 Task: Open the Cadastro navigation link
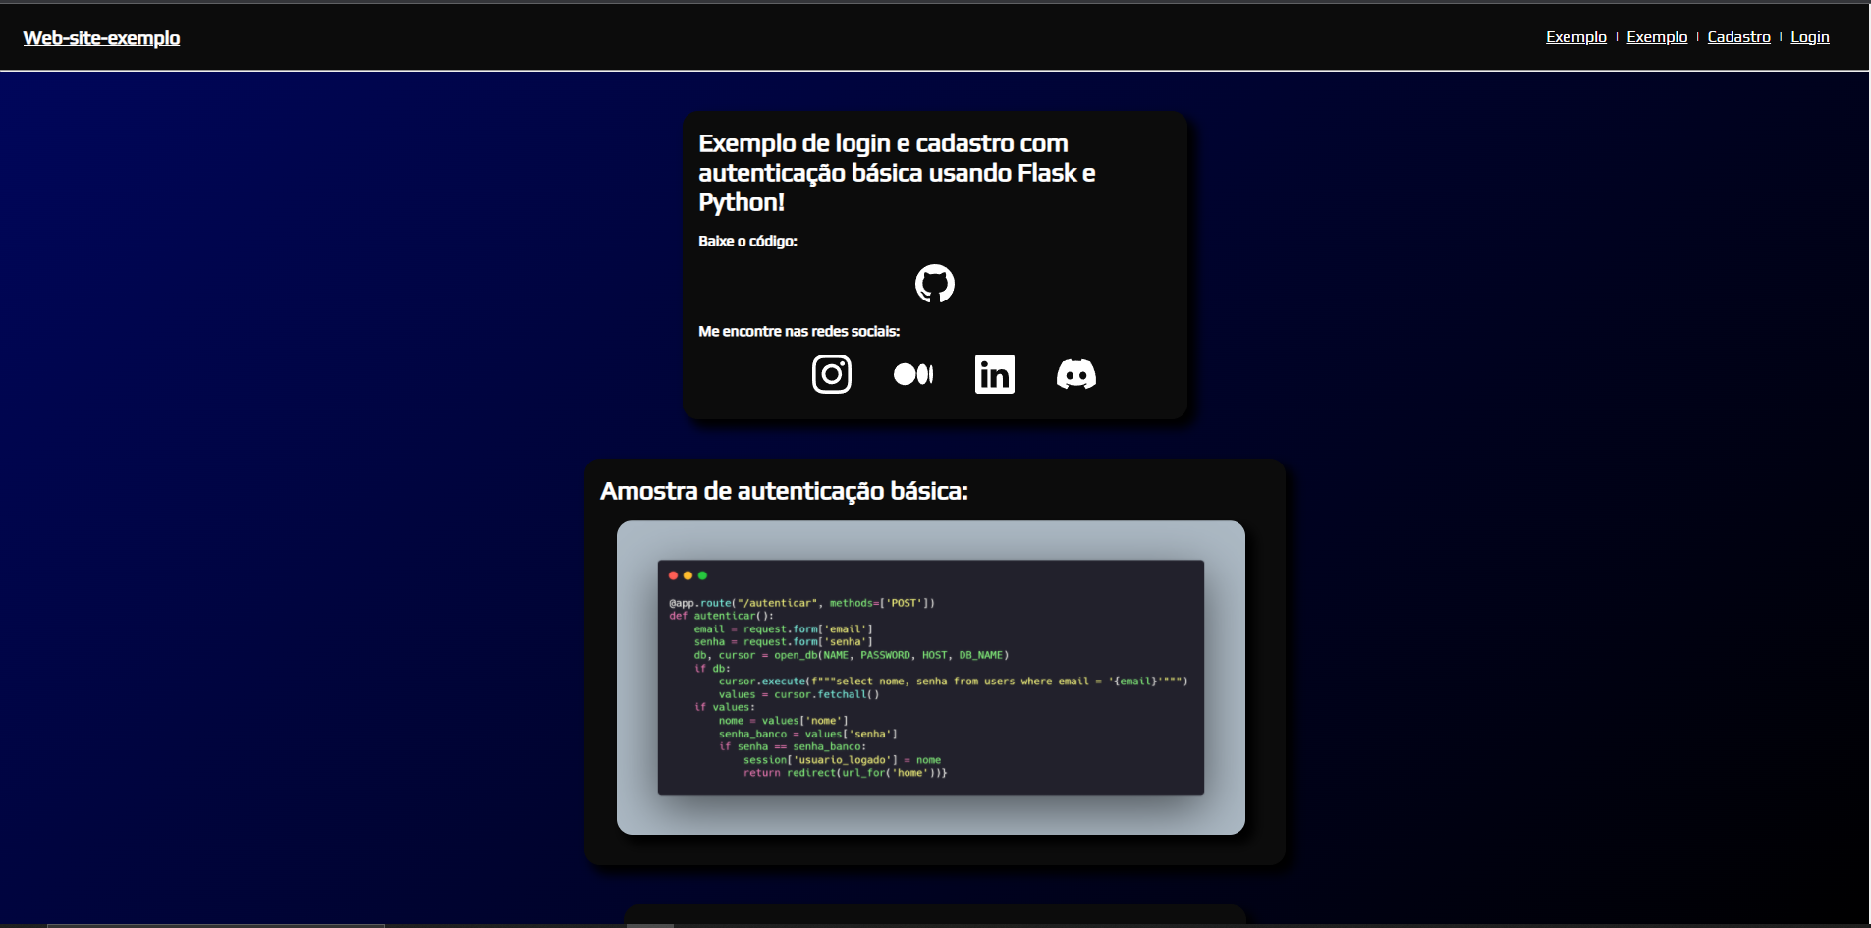[1738, 37]
